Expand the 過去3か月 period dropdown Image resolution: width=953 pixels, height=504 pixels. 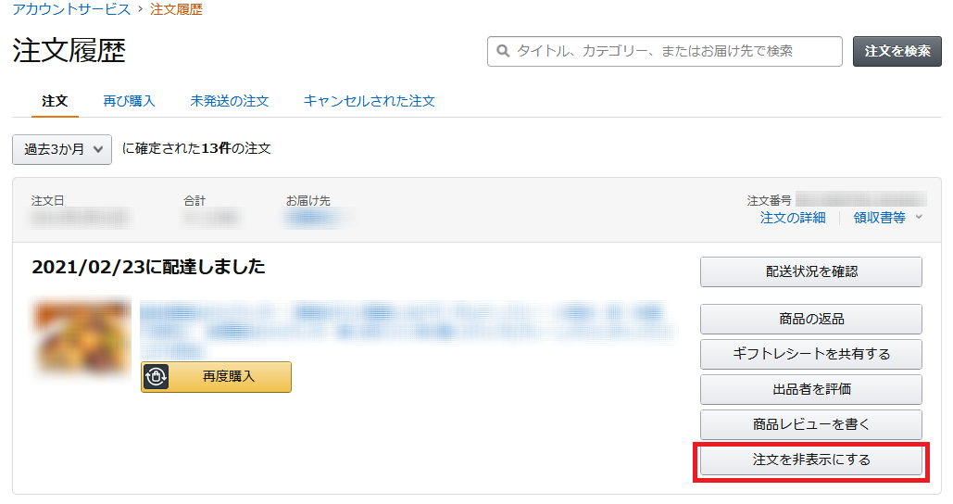[x=62, y=149]
